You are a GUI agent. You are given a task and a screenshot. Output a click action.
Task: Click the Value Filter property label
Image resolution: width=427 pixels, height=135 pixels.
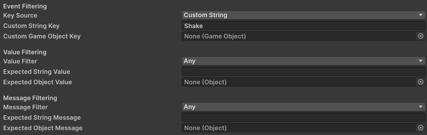20,61
